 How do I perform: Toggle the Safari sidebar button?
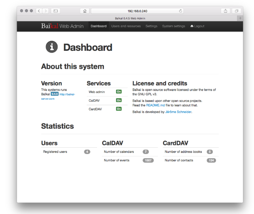tap(55, 11)
